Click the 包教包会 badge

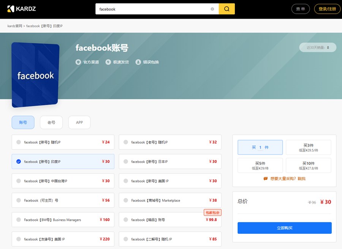click(x=212, y=213)
